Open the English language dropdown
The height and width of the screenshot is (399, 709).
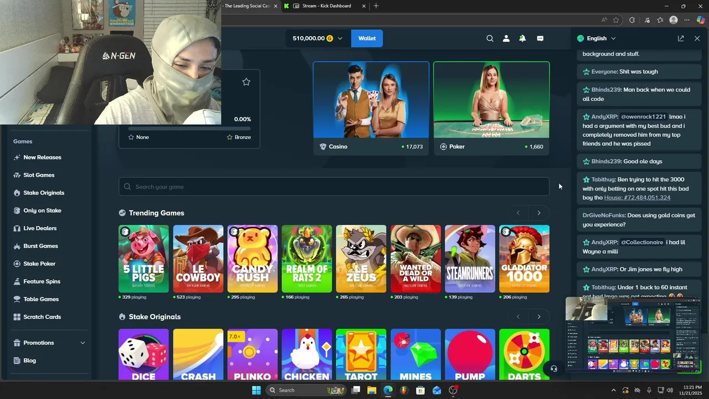pyautogui.click(x=596, y=38)
